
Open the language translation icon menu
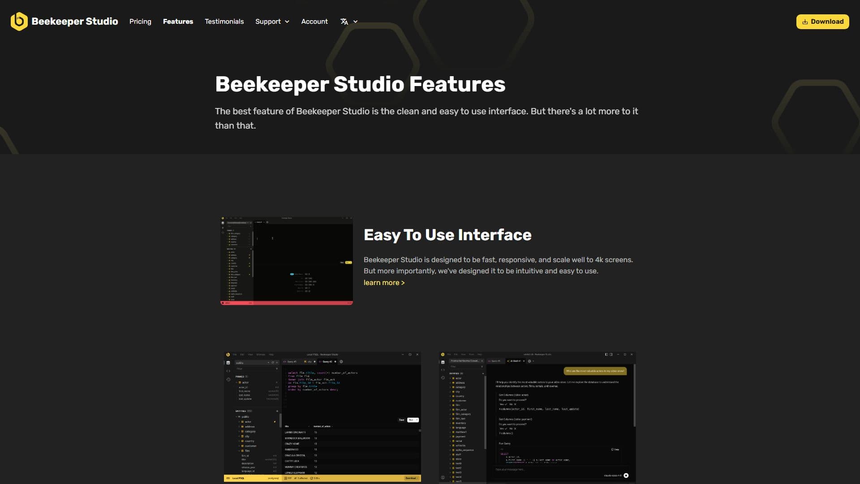click(x=344, y=22)
